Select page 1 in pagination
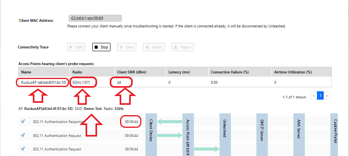349x156 pixels. 320,96
